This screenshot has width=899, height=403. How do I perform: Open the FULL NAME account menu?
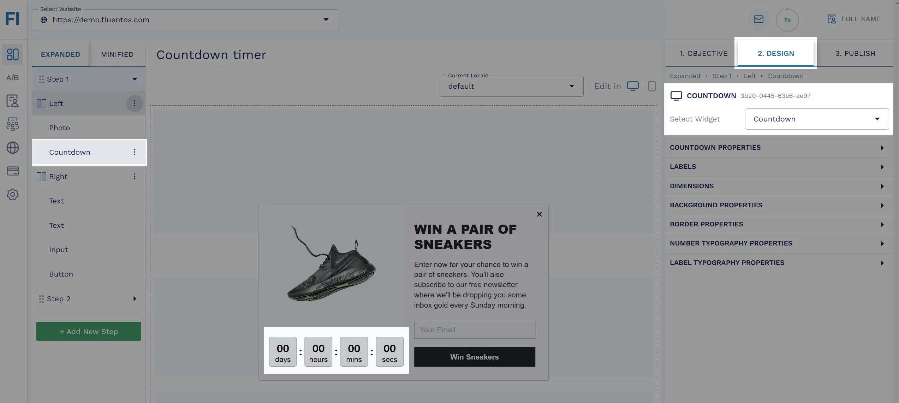(x=854, y=19)
